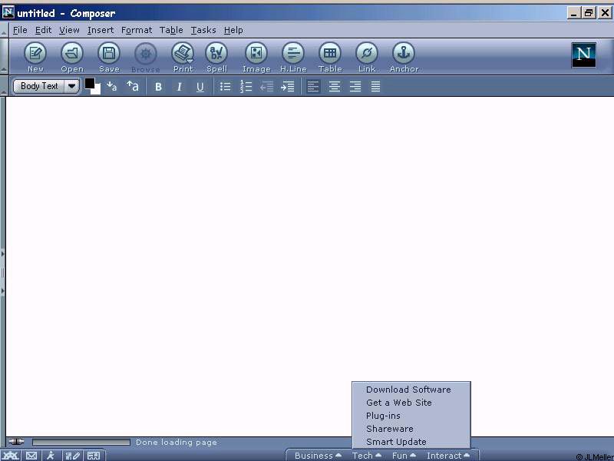Screen dimensions: 614x461
Task: Align text right
Action: [355, 86]
